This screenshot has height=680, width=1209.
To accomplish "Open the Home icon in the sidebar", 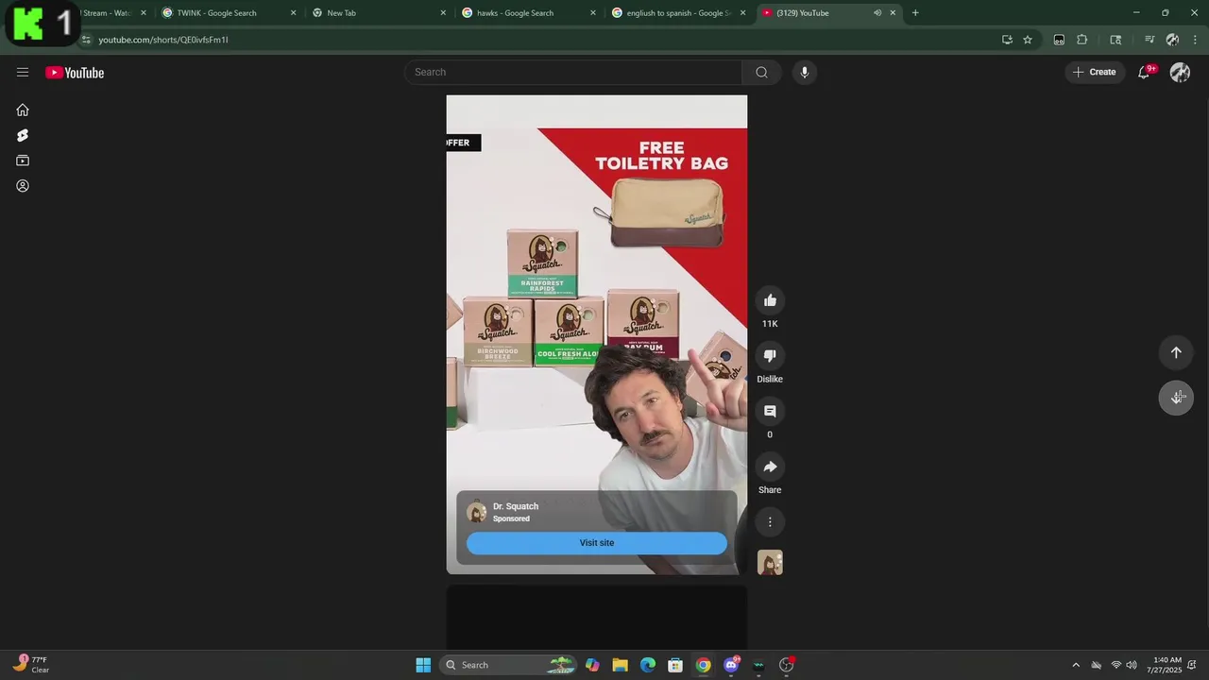I will click(23, 110).
